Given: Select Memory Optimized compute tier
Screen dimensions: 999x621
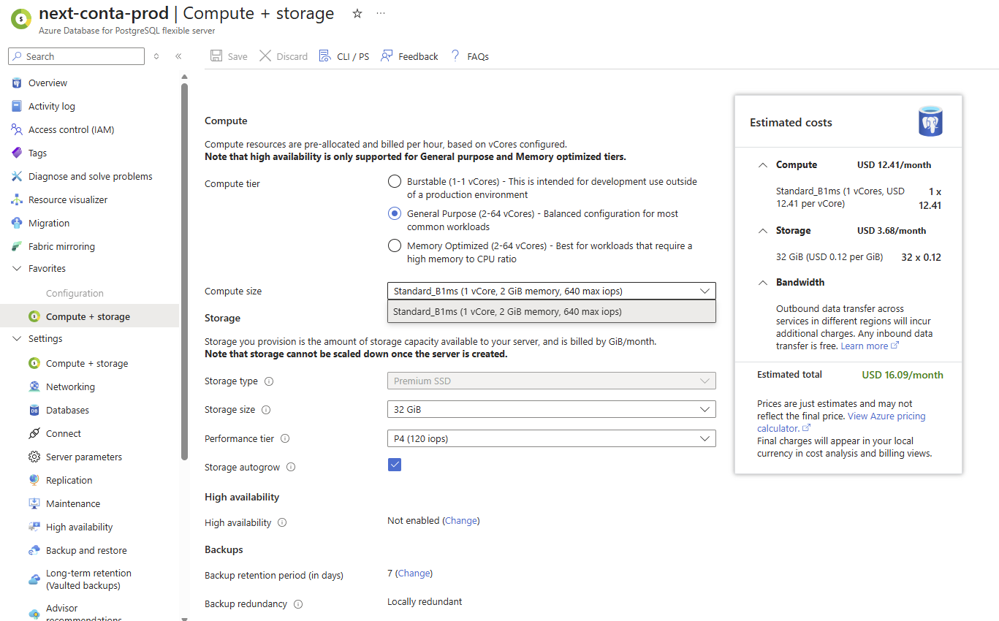Looking at the screenshot, I should [395, 246].
